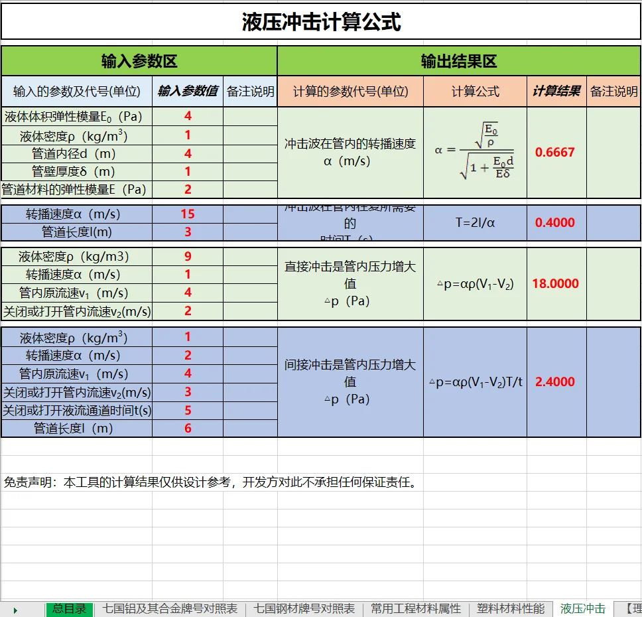Screen dimensions: 642x617
Task: Click the 管道长度 input cell showing 3
Action: tap(188, 232)
